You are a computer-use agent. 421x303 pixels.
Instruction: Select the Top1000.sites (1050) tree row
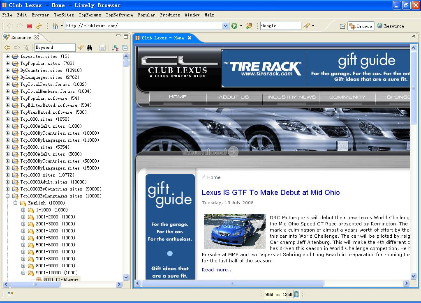(x=44, y=119)
